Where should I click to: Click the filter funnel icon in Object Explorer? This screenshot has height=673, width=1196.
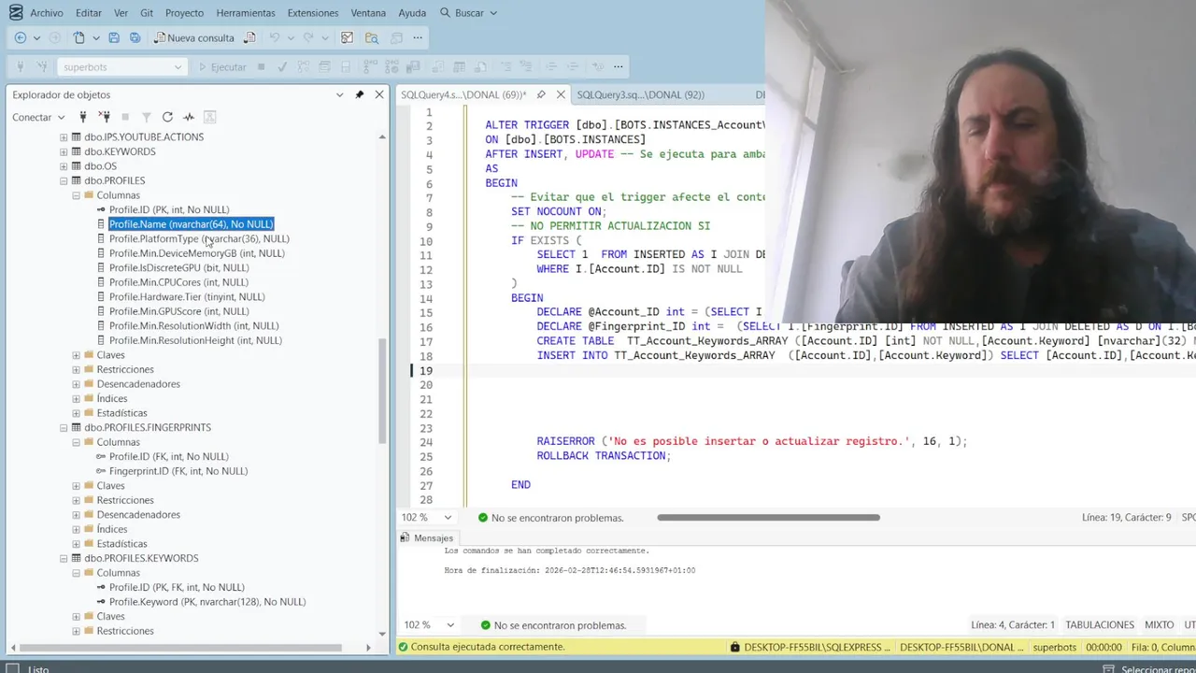coord(147,117)
